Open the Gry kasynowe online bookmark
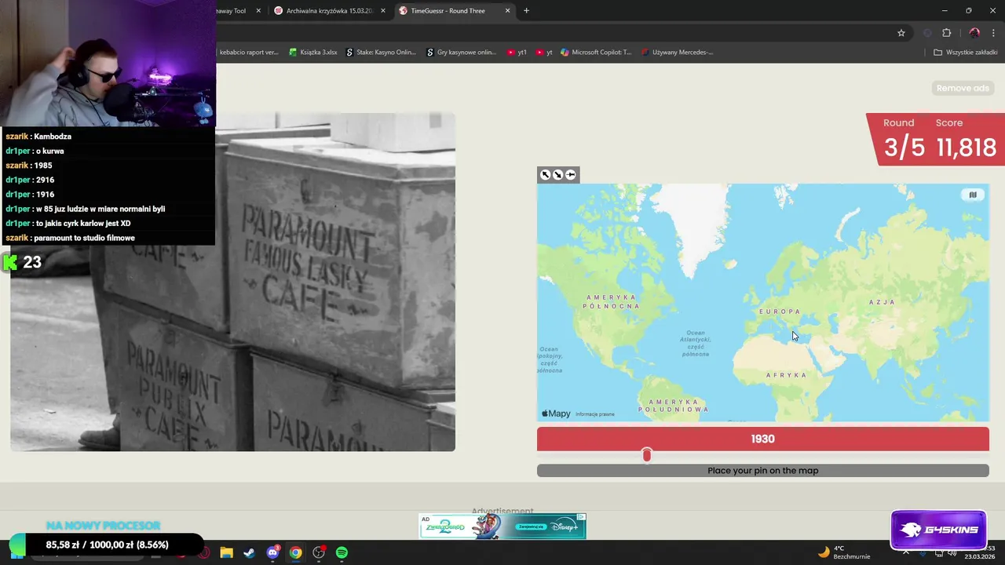Viewport: 1005px width, 565px height. (461, 53)
